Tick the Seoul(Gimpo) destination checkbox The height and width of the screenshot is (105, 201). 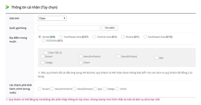119,56
